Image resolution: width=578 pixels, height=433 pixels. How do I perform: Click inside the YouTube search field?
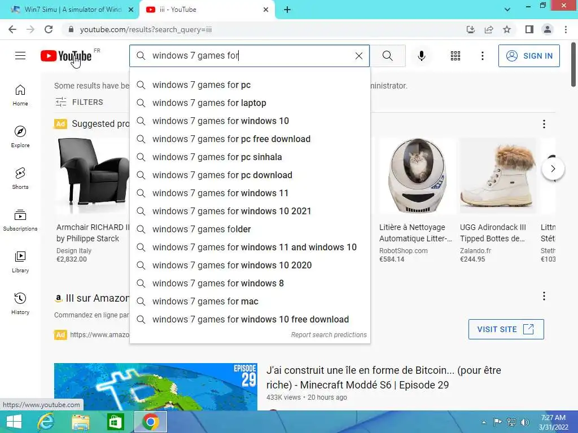point(251,56)
